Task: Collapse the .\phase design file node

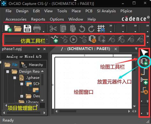Action: tap(15, 78)
